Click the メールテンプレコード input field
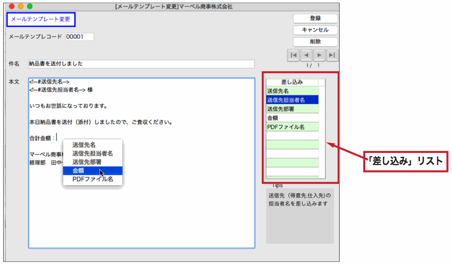Screen dimensions: 452x265 (x=79, y=37)
